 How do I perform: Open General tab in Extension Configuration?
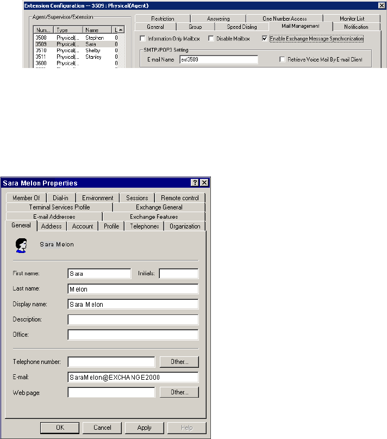pyautogui.click(x=155, y=27)
